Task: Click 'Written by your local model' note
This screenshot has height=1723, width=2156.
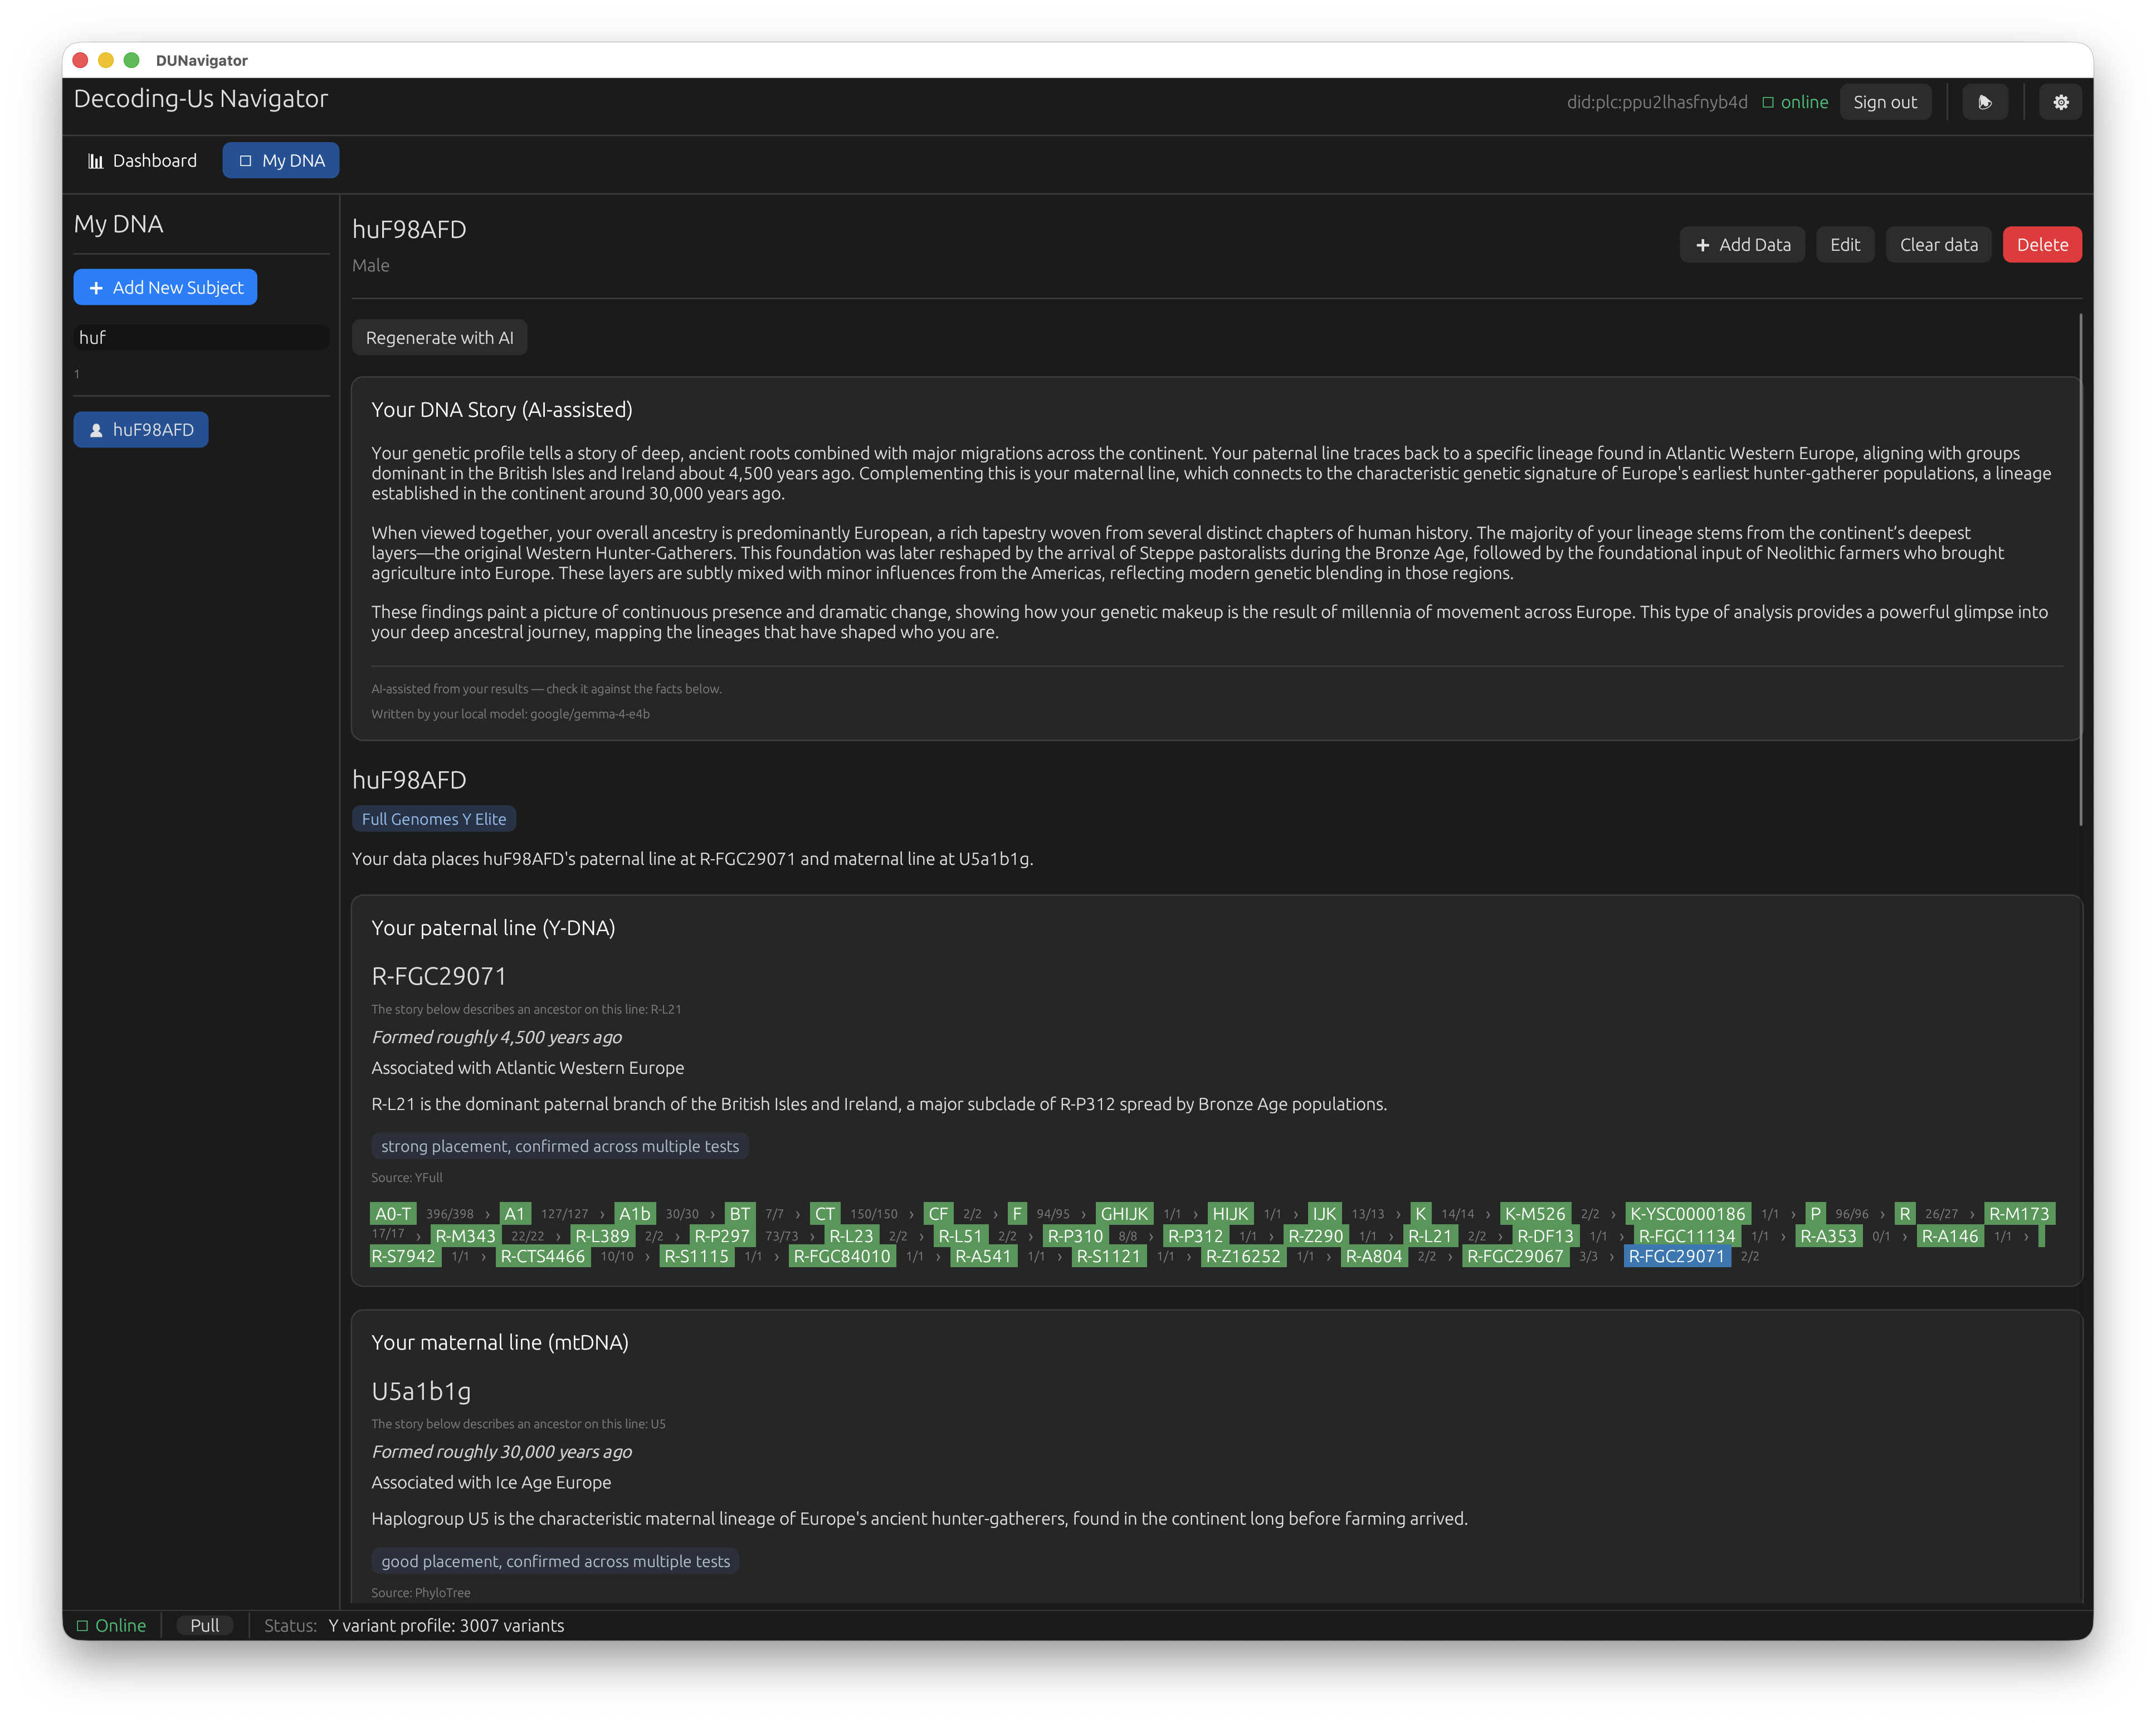Action: click(x=510, y=714)
